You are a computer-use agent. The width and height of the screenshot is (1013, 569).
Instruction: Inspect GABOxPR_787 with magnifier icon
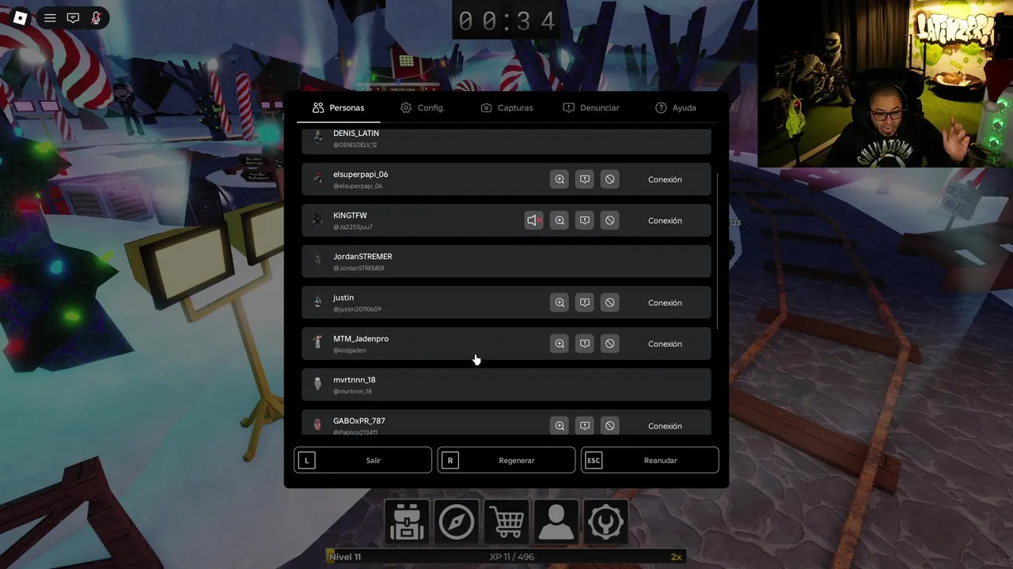point(560,425)
